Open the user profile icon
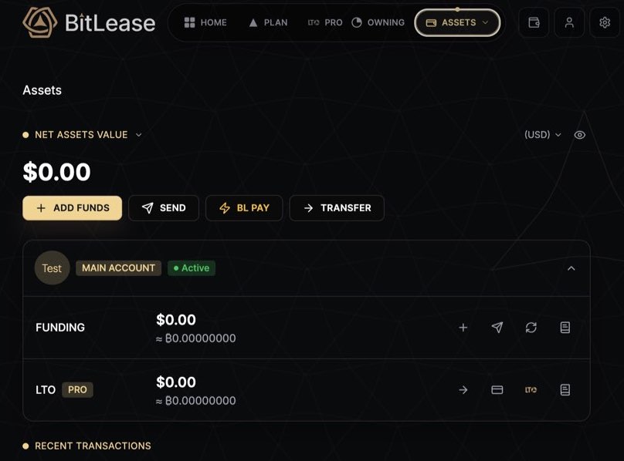Viewport: 624px width, 461px height. 569,22
